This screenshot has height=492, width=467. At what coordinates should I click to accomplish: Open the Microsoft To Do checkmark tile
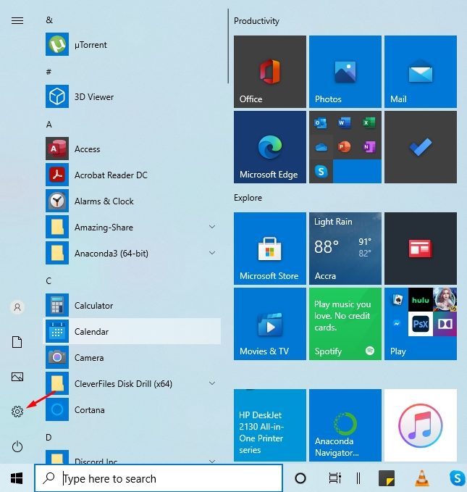(x=421, y=147)
